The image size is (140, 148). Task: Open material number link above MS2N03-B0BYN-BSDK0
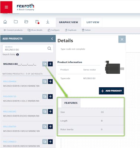point(10,111)
